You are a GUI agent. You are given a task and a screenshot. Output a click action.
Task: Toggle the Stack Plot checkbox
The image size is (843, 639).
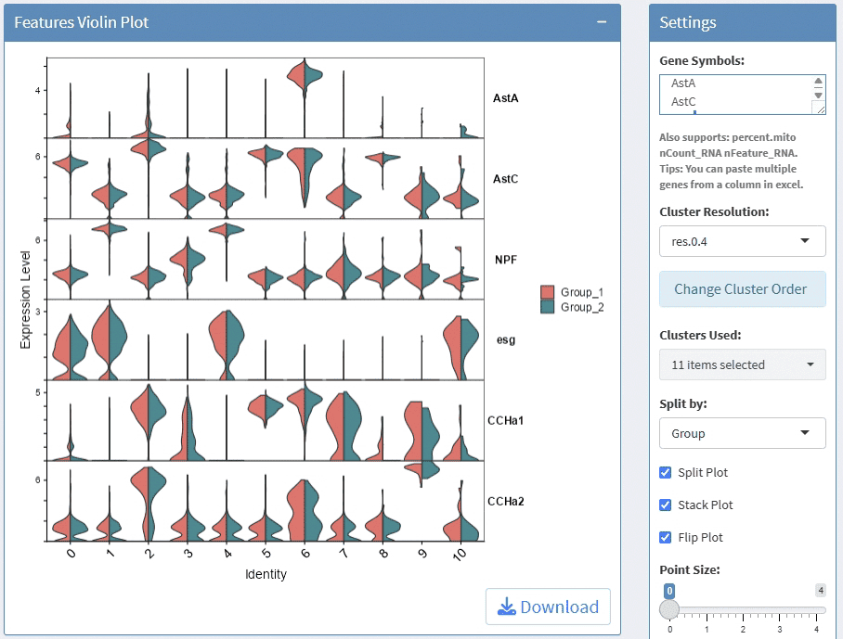665,505
